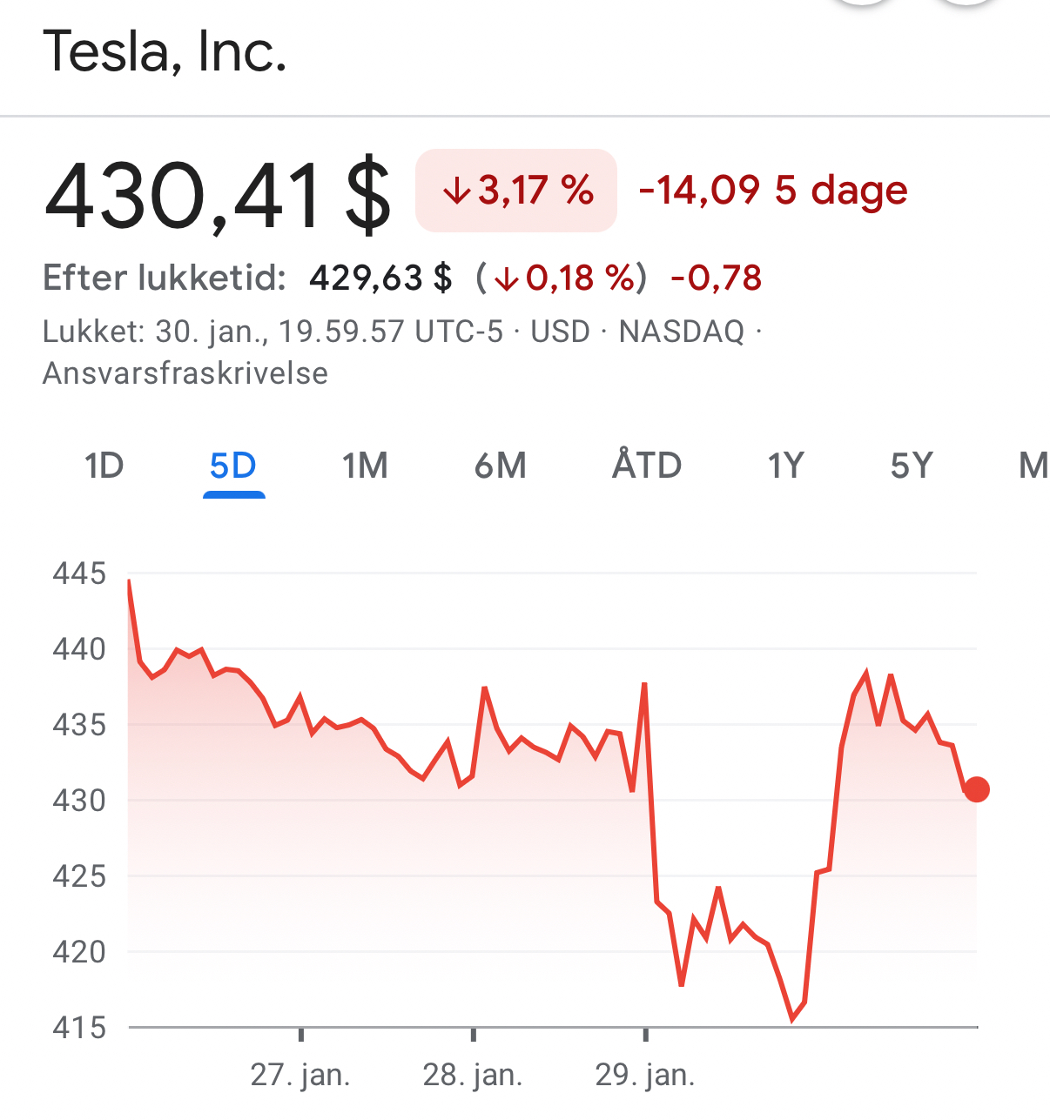Open the Ansvarsfraskrivelse disclaimer link
This screenshot has width=1050, height=1120.
pos(185,373)
